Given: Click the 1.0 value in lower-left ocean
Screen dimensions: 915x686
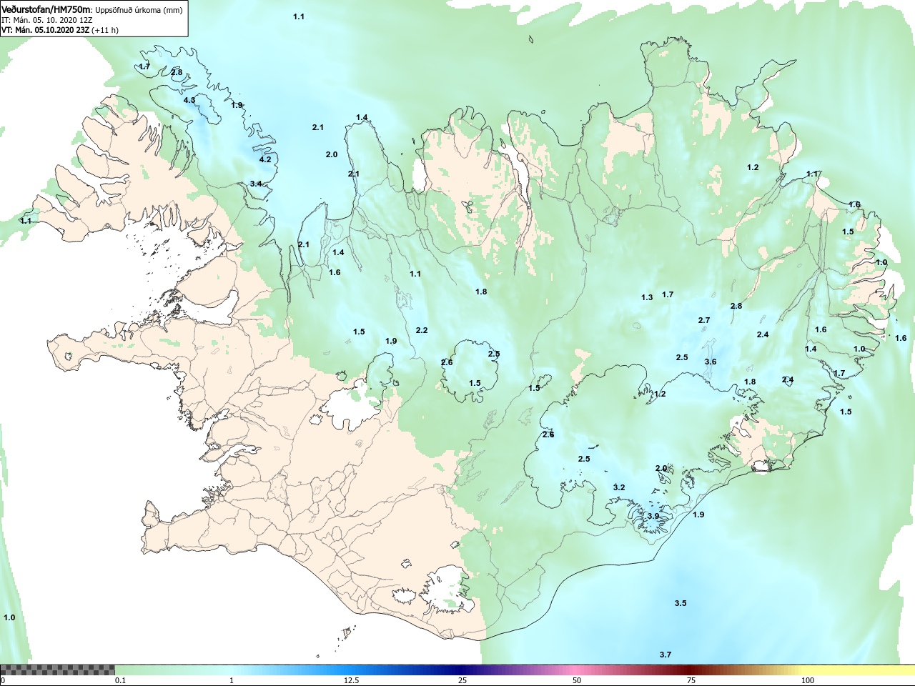Looking at the screenshot, I should point(9,617).
